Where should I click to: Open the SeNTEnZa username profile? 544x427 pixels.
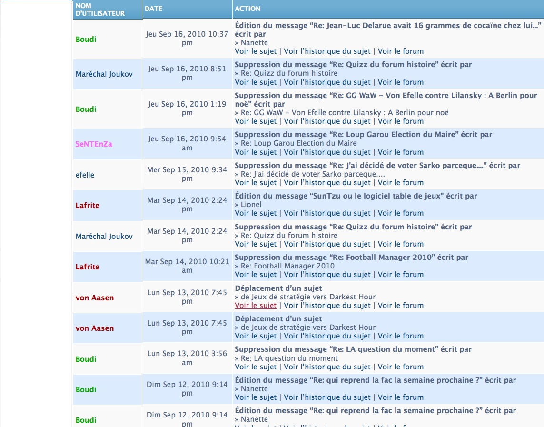click(x=94, y=144)
